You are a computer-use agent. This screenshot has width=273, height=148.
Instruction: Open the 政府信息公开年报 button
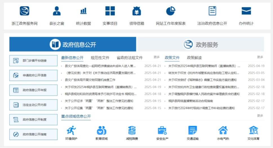(x=34, y=90)
